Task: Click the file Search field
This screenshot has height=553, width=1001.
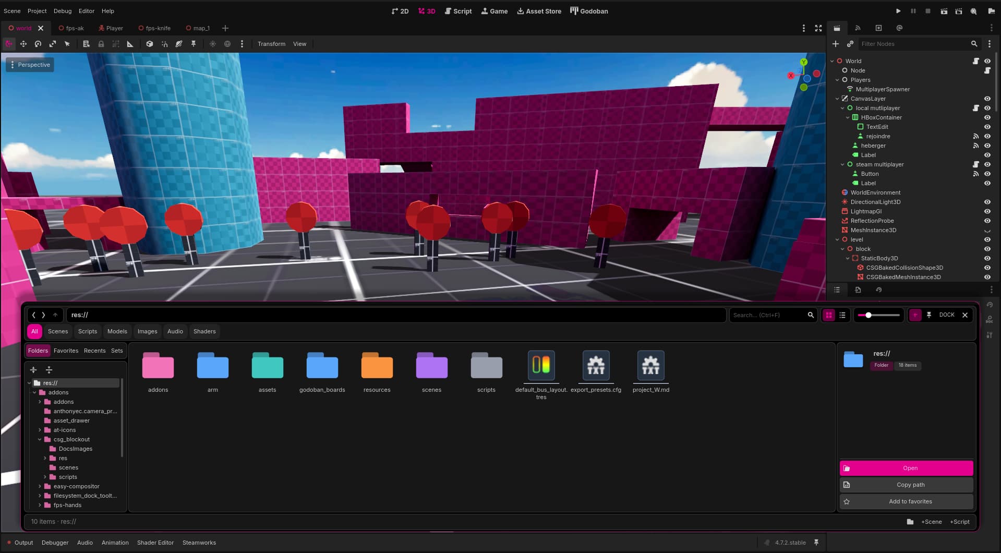Action: (x=772, y=315)
